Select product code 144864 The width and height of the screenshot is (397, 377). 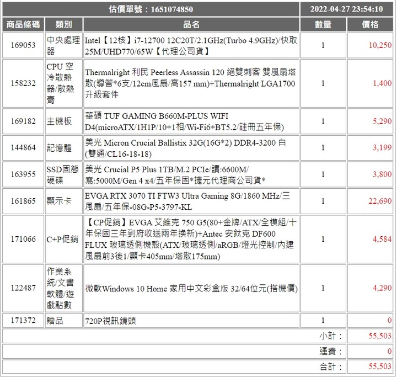point(23,147)
